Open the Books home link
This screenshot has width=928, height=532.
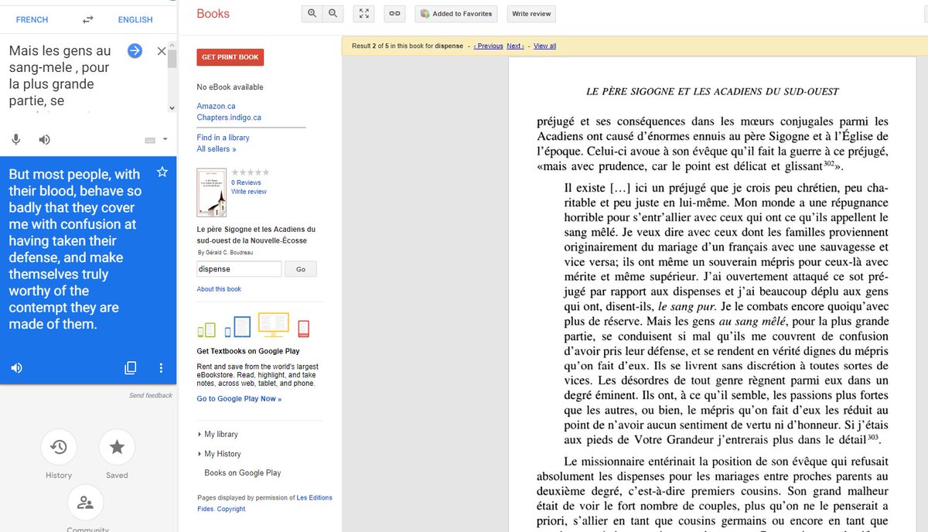click(x=213, y=14)
